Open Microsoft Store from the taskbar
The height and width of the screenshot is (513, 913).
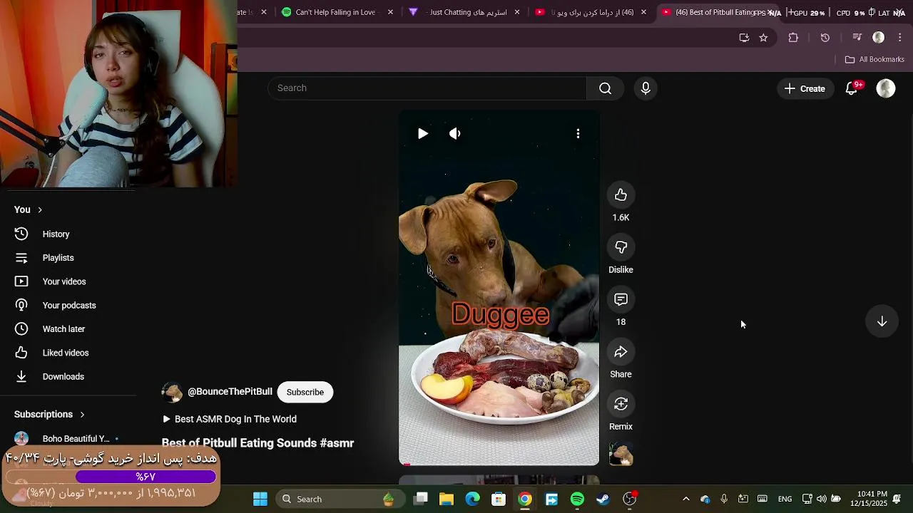499,499
